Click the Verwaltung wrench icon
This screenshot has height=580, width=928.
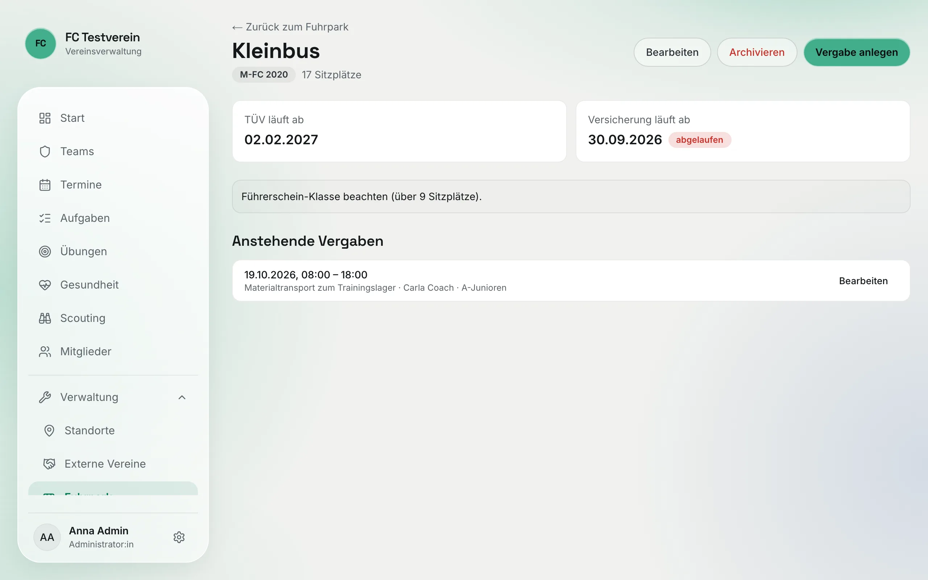pyautogui.click(x=45, y=397)
